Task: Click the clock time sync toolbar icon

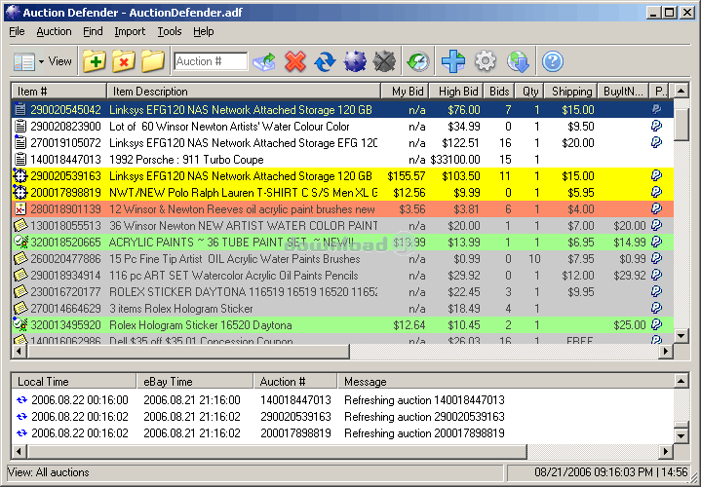Action: (417, 62)
